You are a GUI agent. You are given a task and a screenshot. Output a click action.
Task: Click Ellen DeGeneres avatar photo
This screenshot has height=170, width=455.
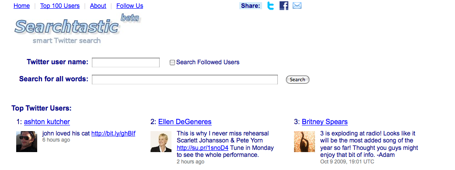pos(161,142)
